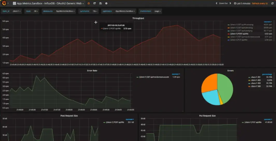Toggle client-1 401 series in Errors legend

pos(256,77)
